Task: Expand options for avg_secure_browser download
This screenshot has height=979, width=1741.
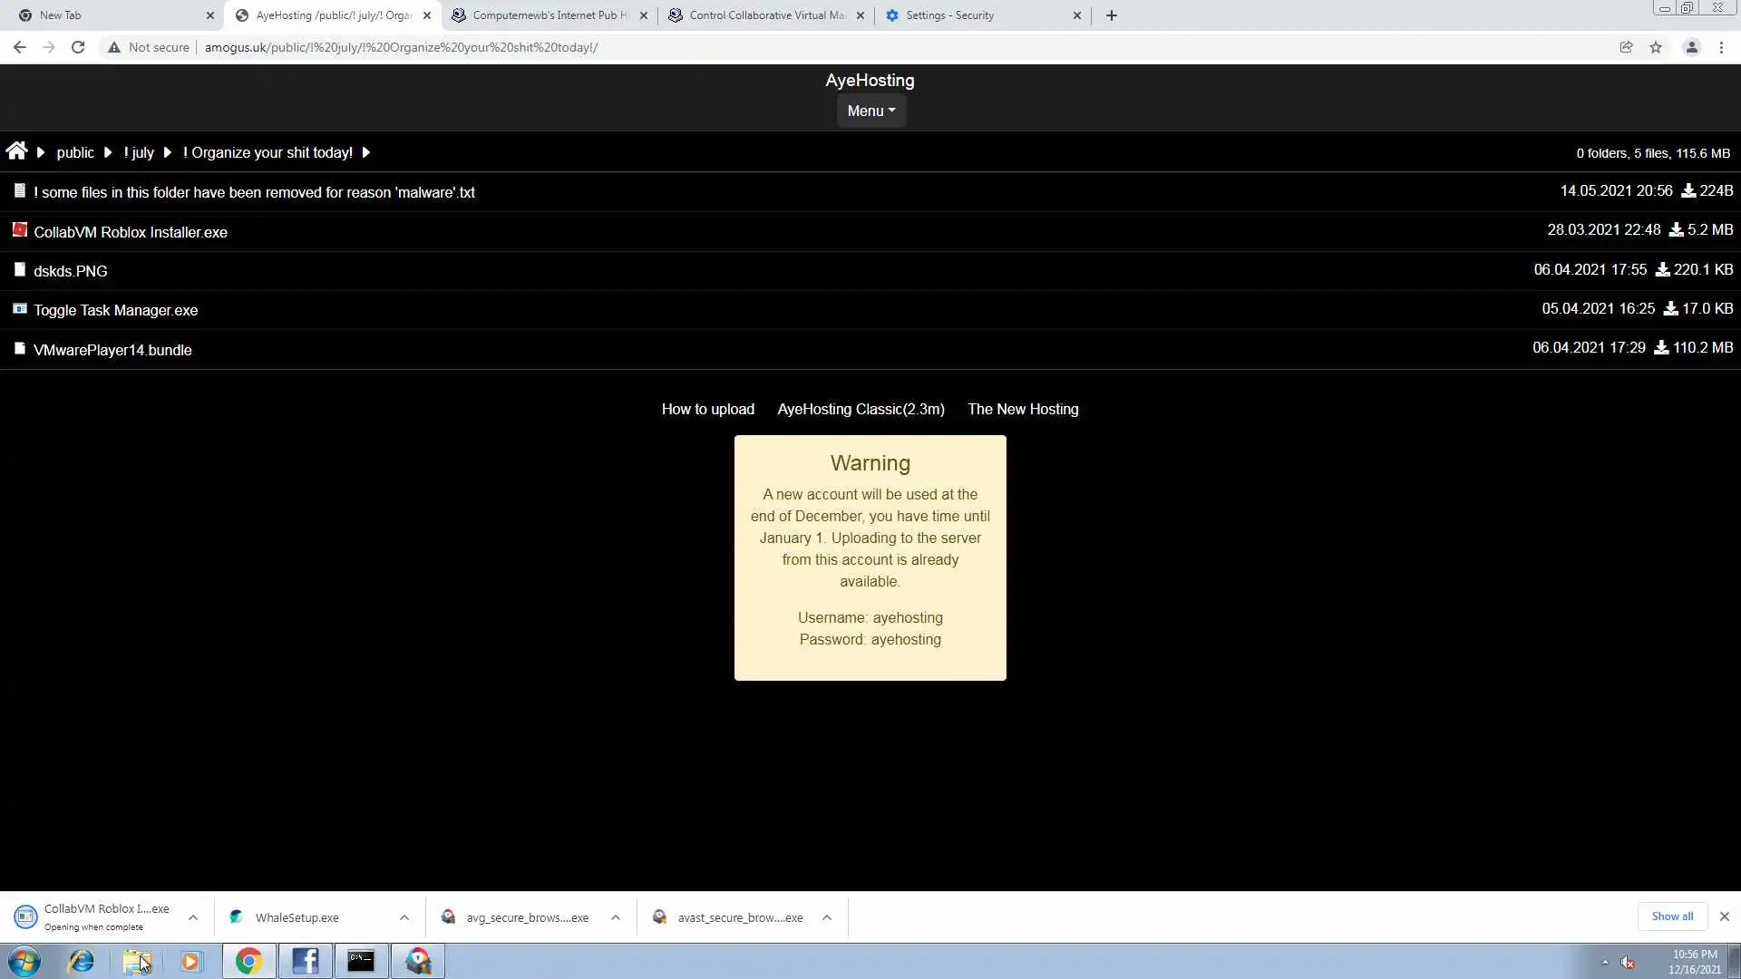Action: (x=616, y=917)
